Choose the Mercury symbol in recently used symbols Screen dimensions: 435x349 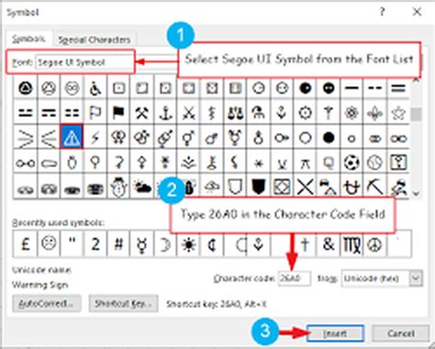pos(141,244)
